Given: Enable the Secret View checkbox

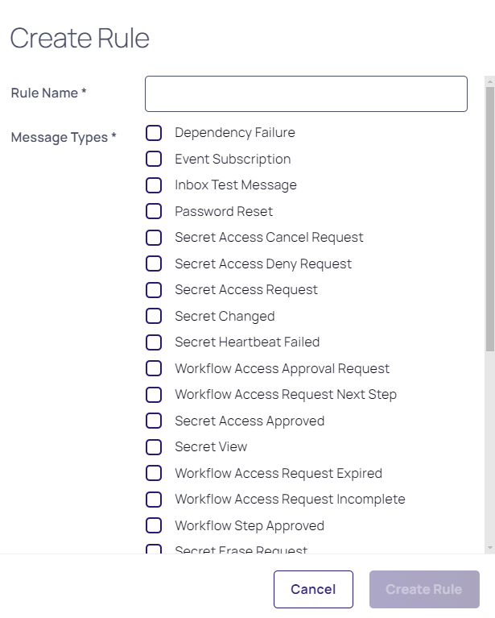Looking at the screenshot, I should (154, 447).
